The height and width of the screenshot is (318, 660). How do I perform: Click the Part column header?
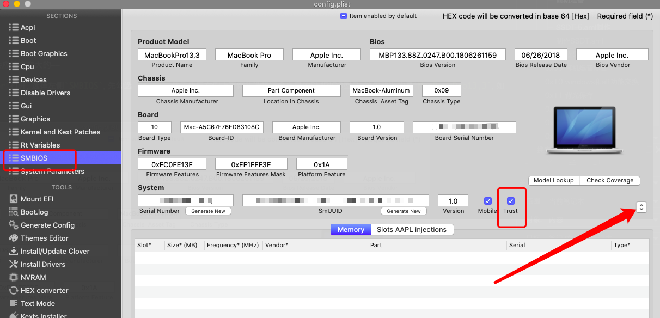click(437, 245)
